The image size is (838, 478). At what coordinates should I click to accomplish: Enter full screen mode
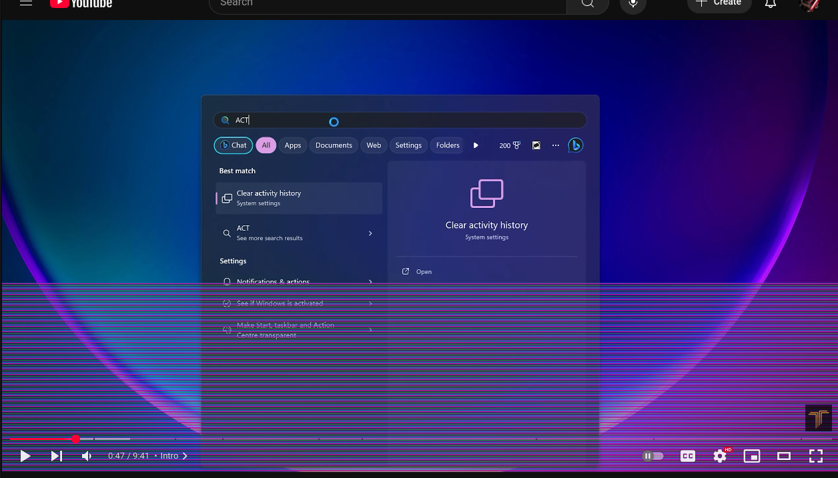[x=815, y=456]
